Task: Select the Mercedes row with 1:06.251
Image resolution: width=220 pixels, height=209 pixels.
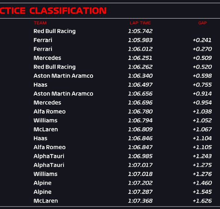Action: (x=110, y=58)
